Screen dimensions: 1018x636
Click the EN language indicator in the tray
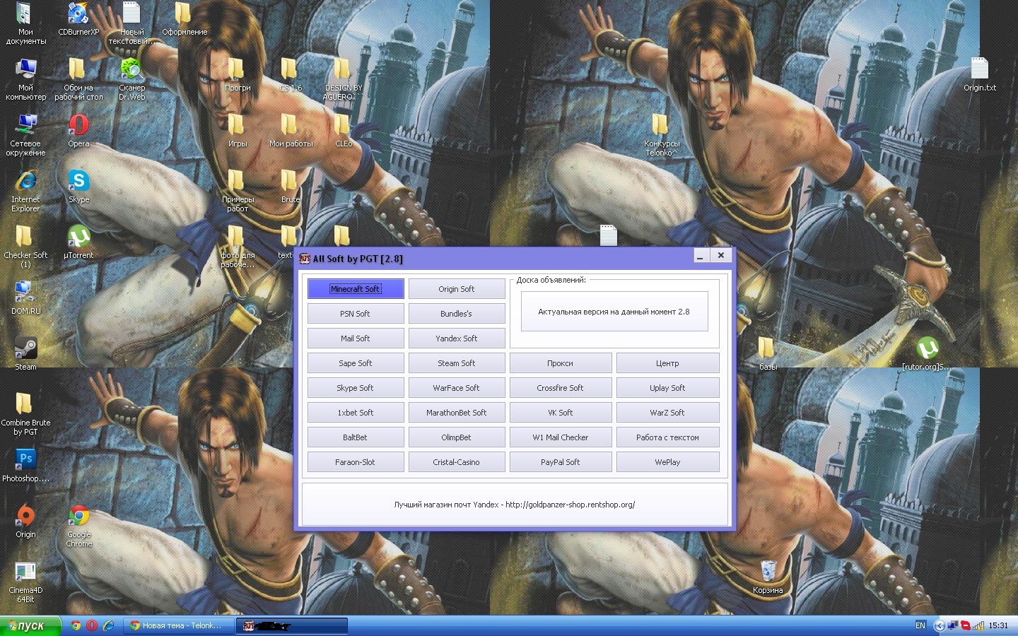click(x=920, y=625)
